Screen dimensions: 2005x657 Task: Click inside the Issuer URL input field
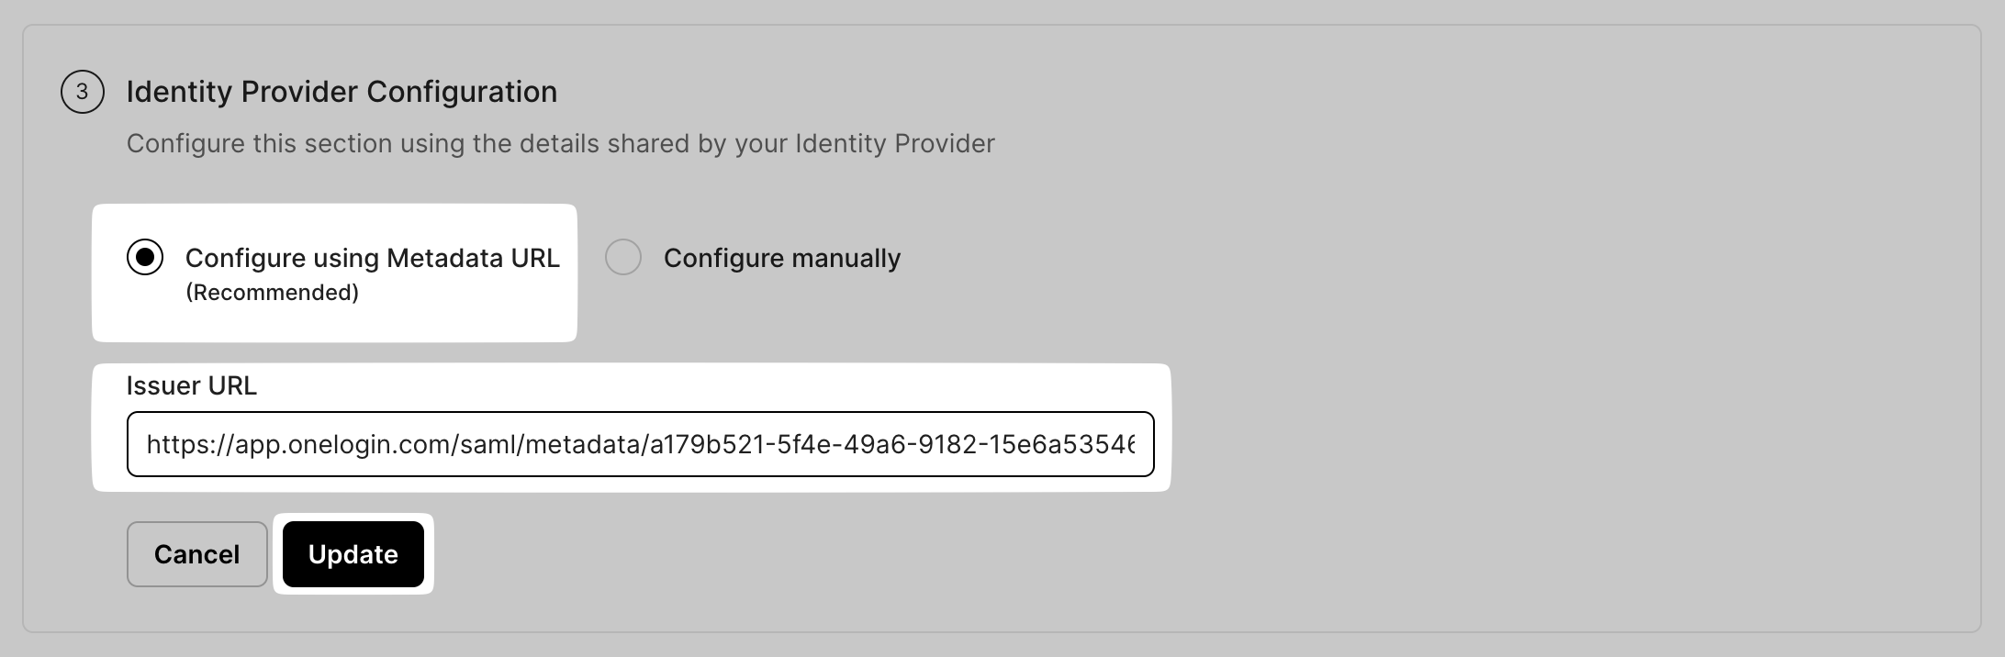point(643,446)
